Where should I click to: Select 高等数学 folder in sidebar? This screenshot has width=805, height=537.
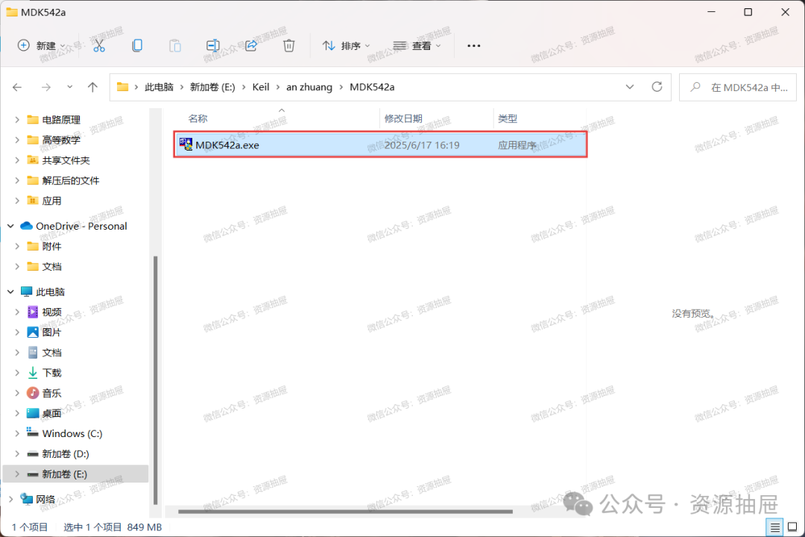(x=61, y=139)
